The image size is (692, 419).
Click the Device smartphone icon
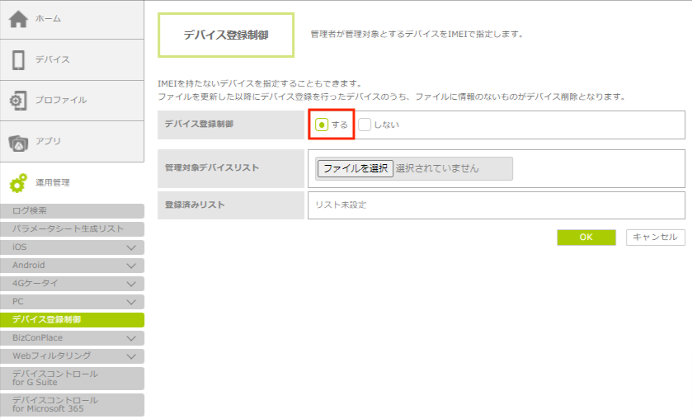(x=19, y=59)
